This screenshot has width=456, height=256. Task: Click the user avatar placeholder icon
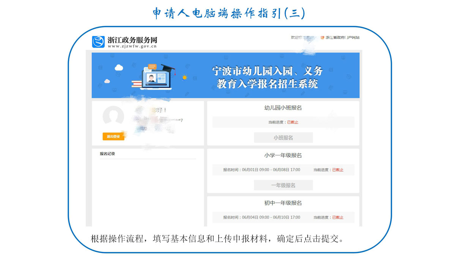pyautogui.click(x=113, y=117)
